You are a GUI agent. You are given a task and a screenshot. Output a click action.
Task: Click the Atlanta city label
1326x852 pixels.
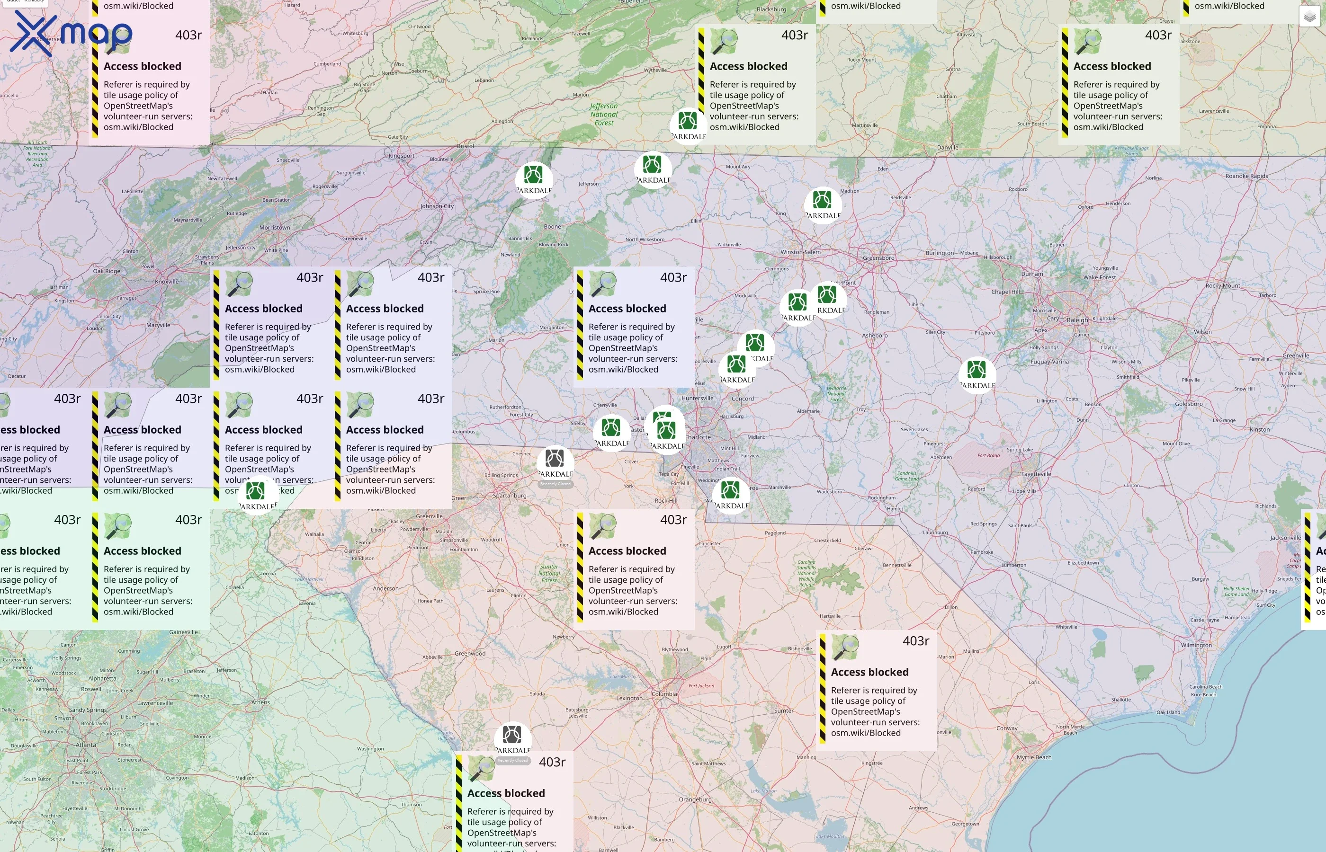coord(86,745)
